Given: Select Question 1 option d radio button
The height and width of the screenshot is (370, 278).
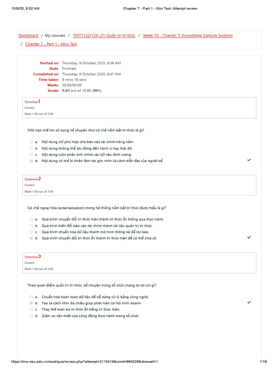Looking at the screenshot, I should click(31, 161).
